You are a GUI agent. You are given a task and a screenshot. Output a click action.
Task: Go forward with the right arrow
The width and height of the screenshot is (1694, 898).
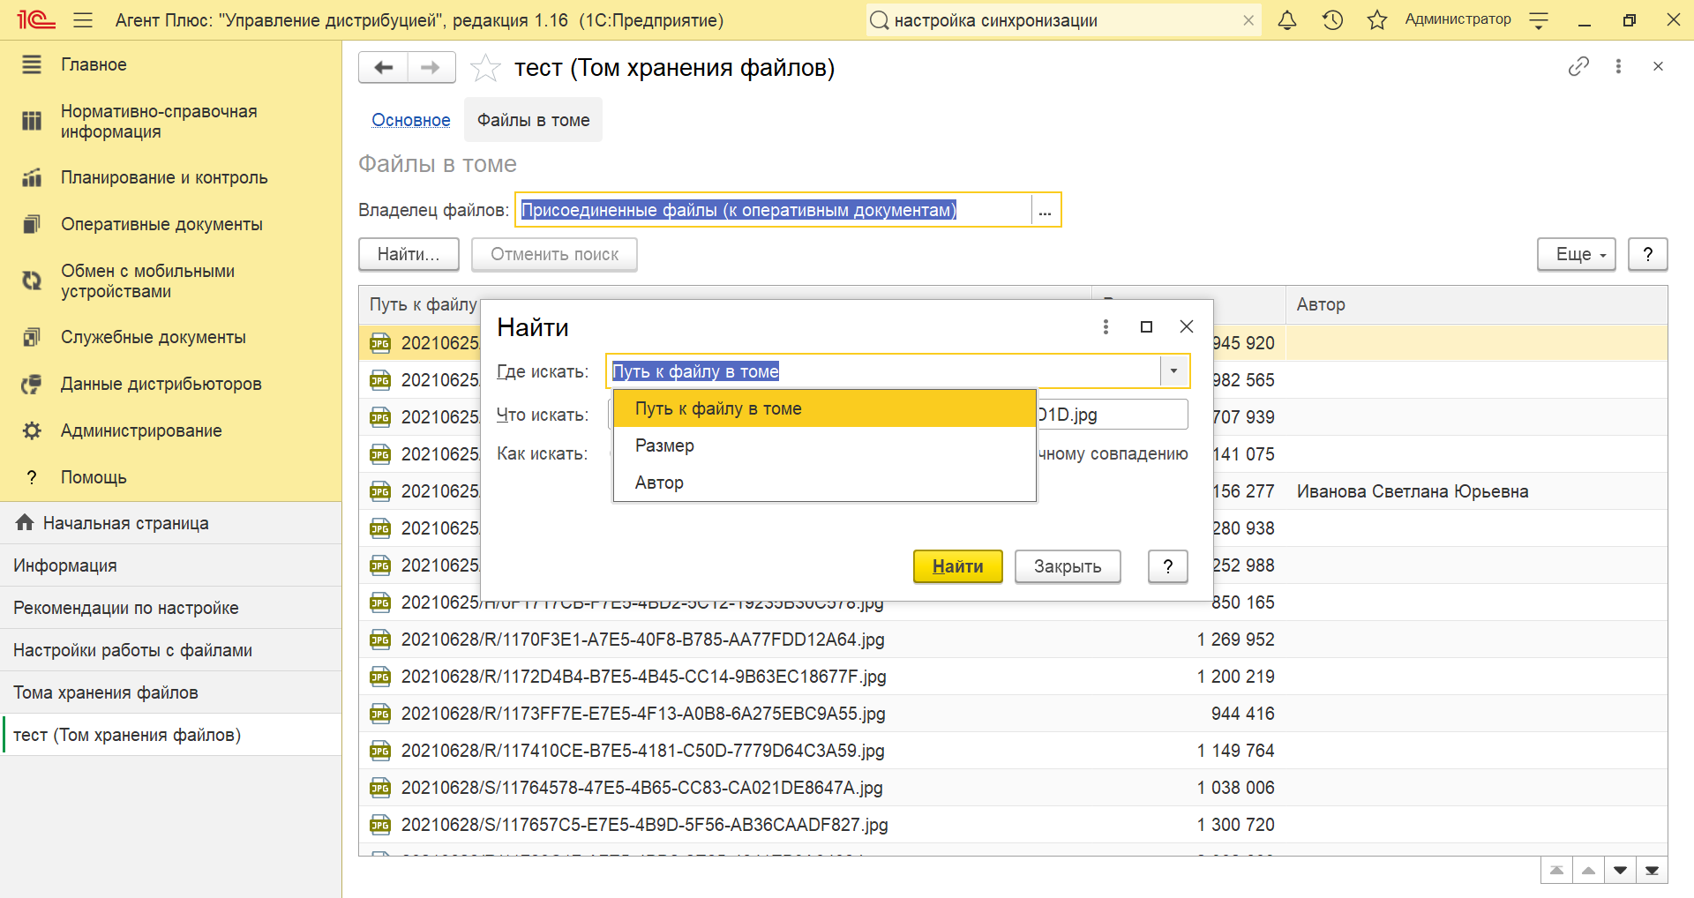[x=431, y=67]
